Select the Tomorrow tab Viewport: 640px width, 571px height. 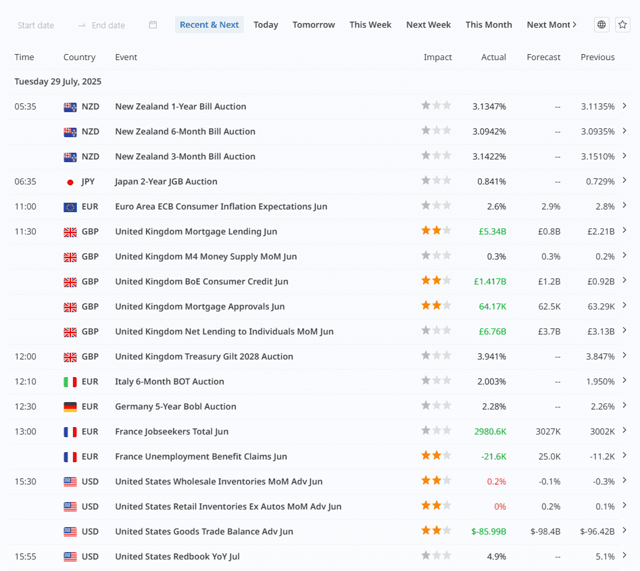[314, 25]
